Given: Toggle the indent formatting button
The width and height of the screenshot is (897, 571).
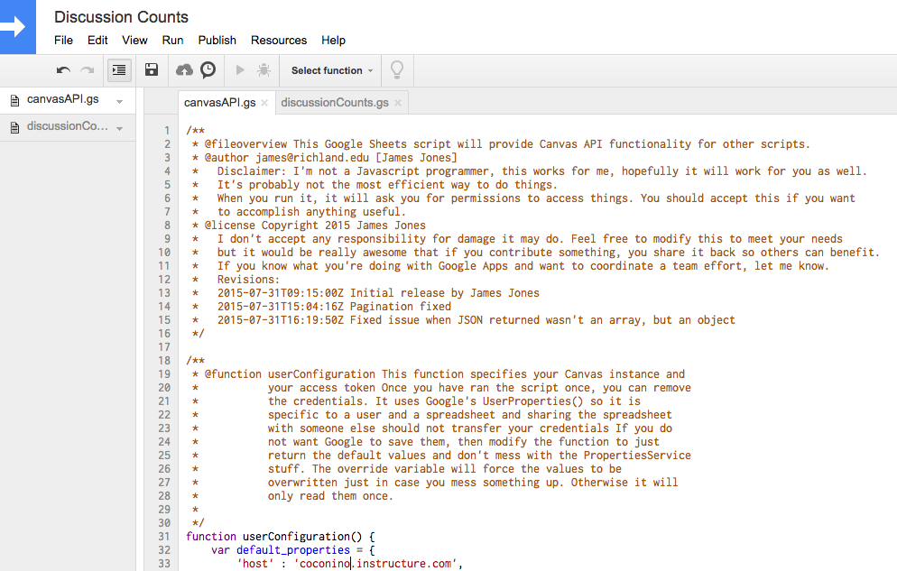Looking at the screenshot, I should (x=119, y=70).
